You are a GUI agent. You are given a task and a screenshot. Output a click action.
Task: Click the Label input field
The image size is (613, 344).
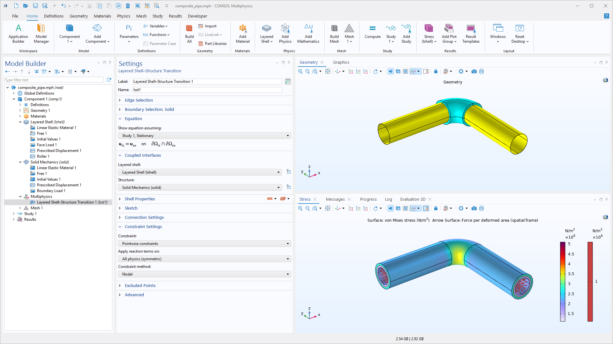(x=207, y=82)
